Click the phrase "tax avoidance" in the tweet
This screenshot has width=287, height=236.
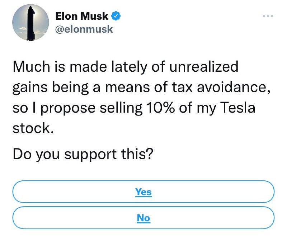pyautogui.click(x=221, y=87)
